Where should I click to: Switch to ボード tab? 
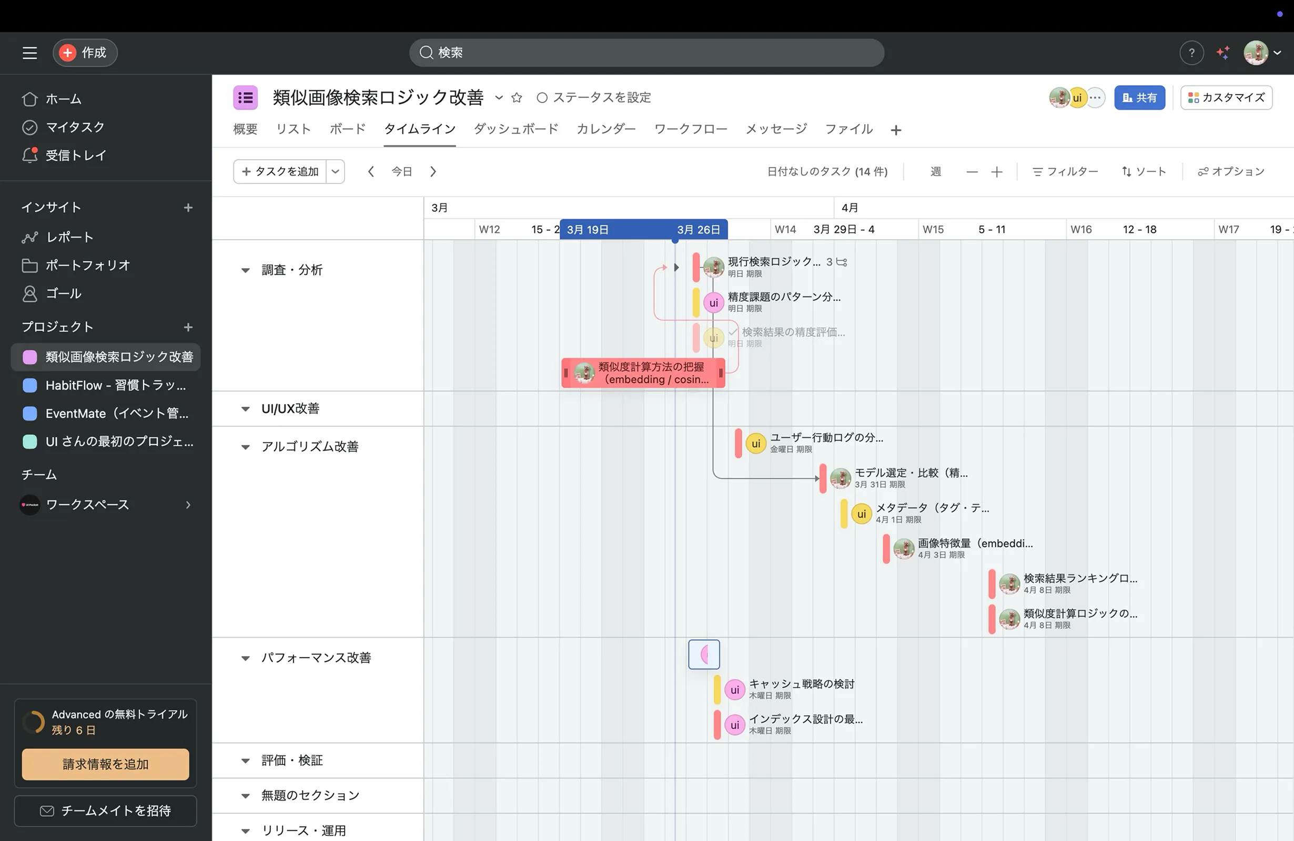click(x=347, y=129)
